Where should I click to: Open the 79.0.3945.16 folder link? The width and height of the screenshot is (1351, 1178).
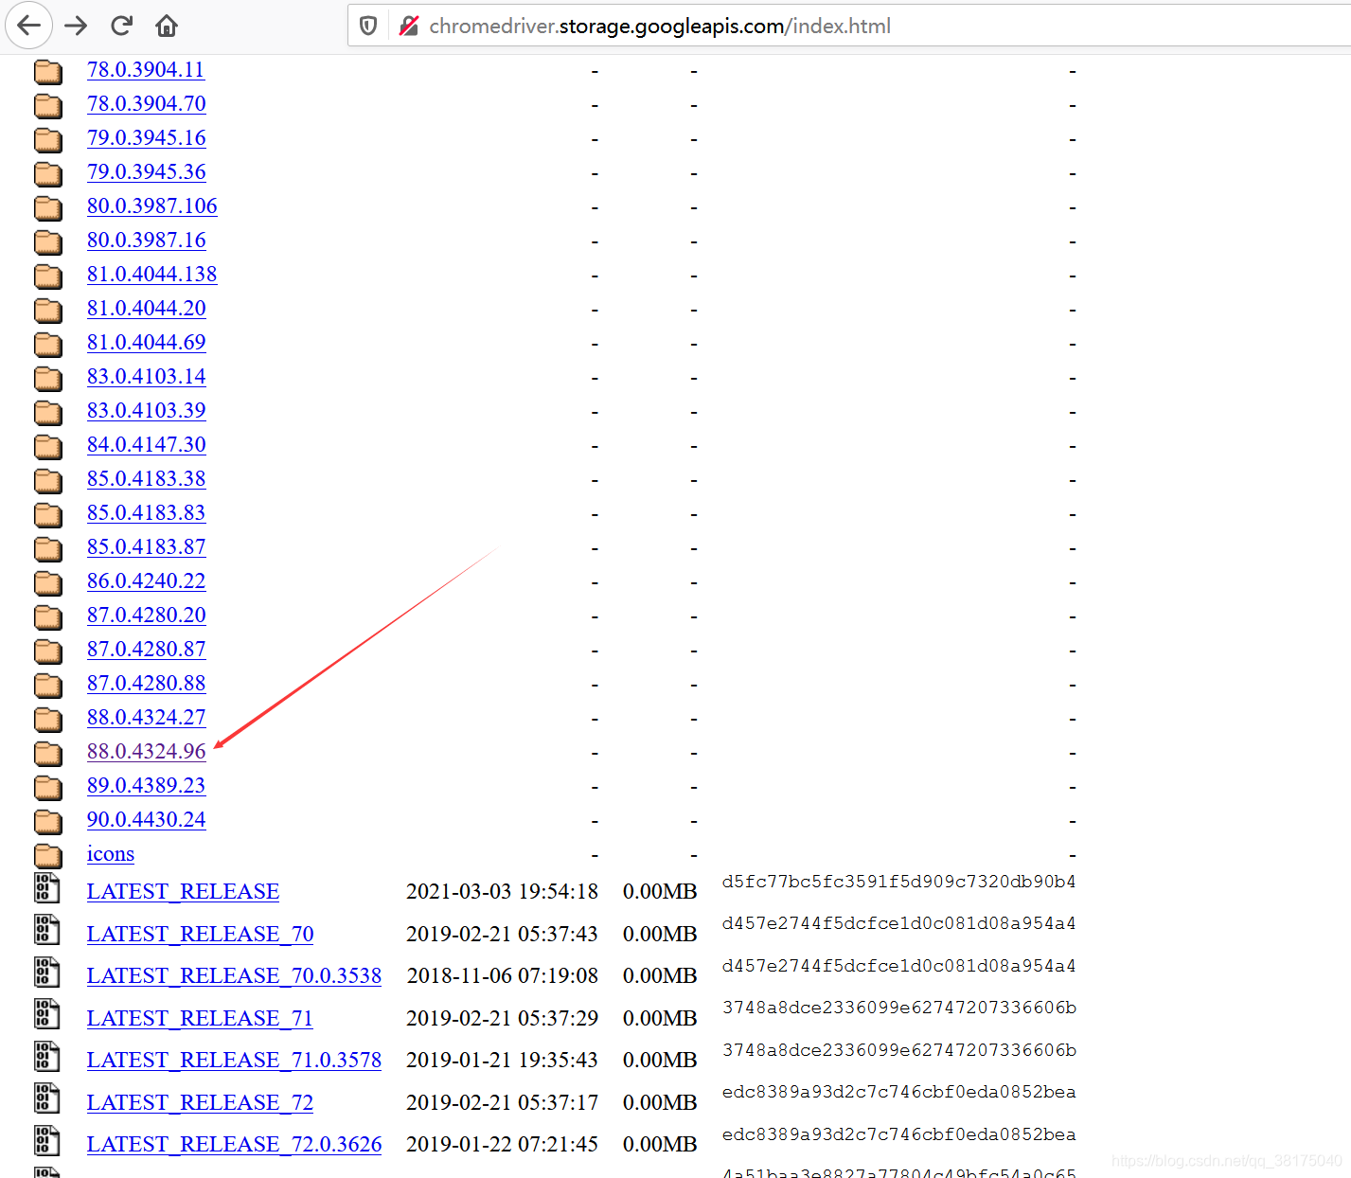click(x=147, y=138)
